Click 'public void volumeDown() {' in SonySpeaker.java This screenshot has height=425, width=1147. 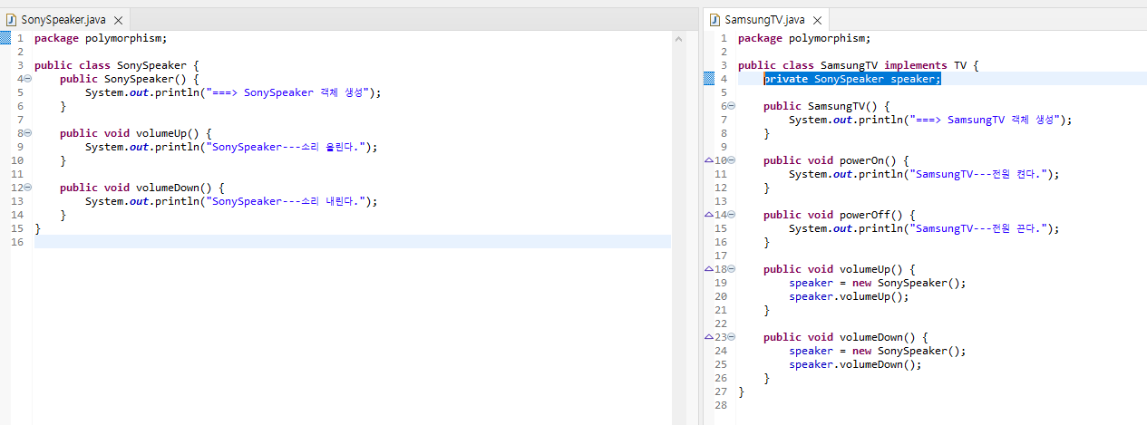click(142, 188)
